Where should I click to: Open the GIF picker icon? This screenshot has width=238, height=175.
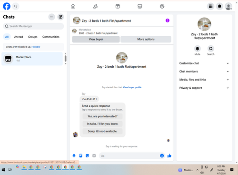coord(94,155)
